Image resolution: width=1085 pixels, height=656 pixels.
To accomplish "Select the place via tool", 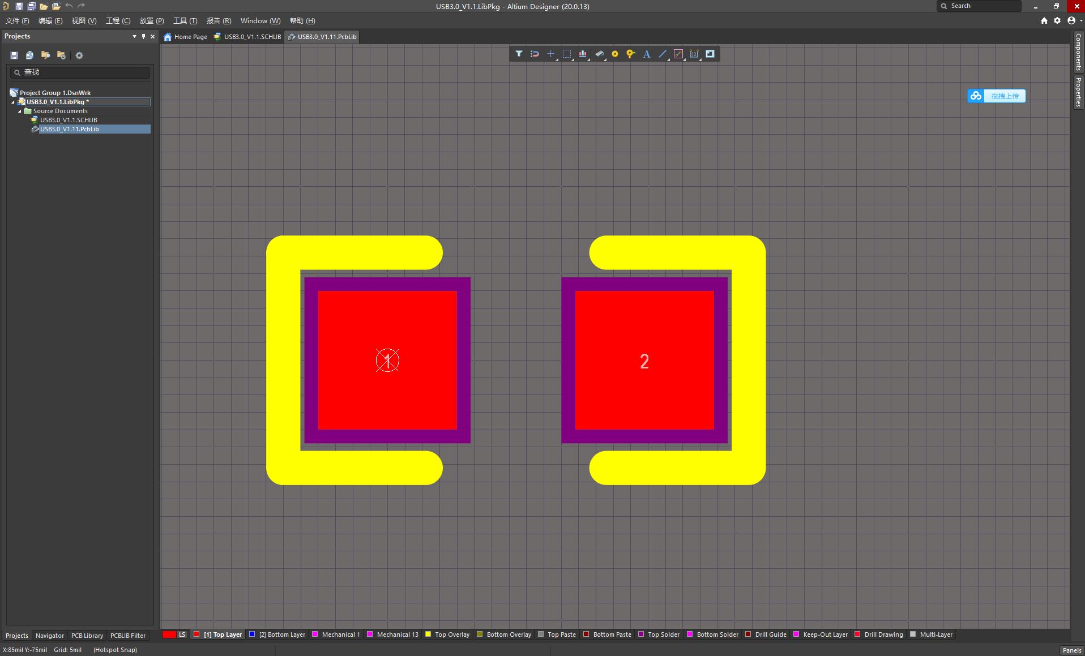I will 630,54.
